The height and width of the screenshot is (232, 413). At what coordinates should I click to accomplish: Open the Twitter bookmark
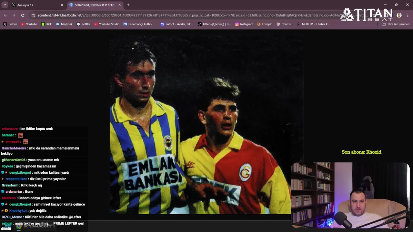click(x=10, y=24)
